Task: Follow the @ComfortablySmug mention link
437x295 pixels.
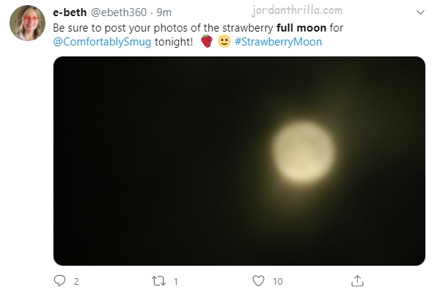Action: click(x=102, y=42)
